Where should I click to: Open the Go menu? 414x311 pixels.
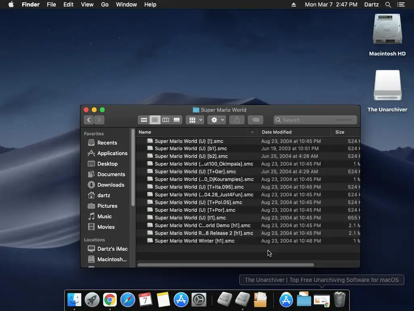(105, 4)
